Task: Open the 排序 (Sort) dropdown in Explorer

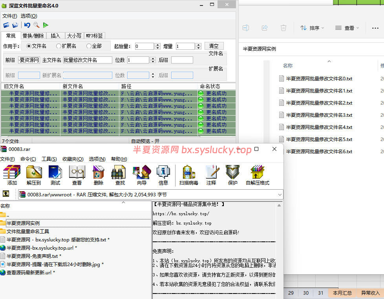Action: pyautogui.click(x=312, y=28)
